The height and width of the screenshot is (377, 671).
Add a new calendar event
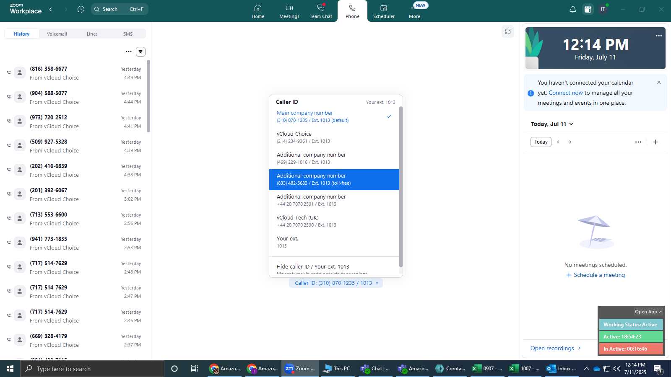click(x=655, y=142)
